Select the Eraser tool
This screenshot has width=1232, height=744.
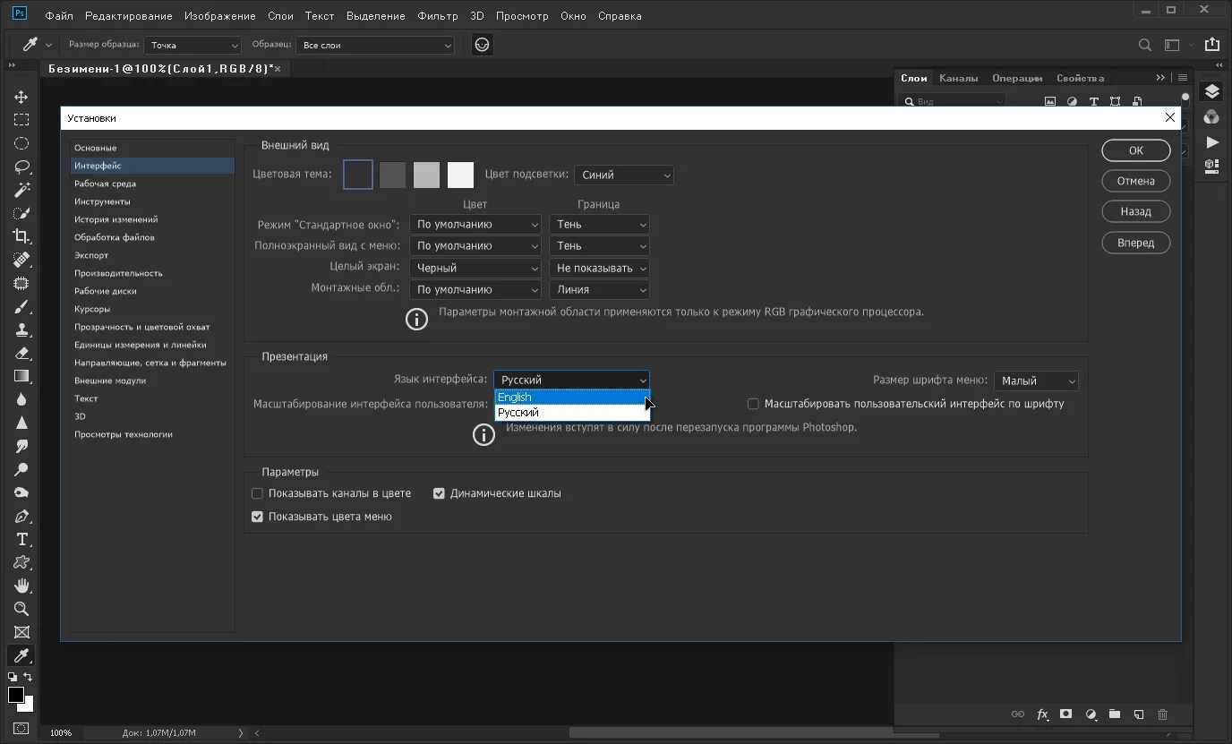click(x=21, y=353)
